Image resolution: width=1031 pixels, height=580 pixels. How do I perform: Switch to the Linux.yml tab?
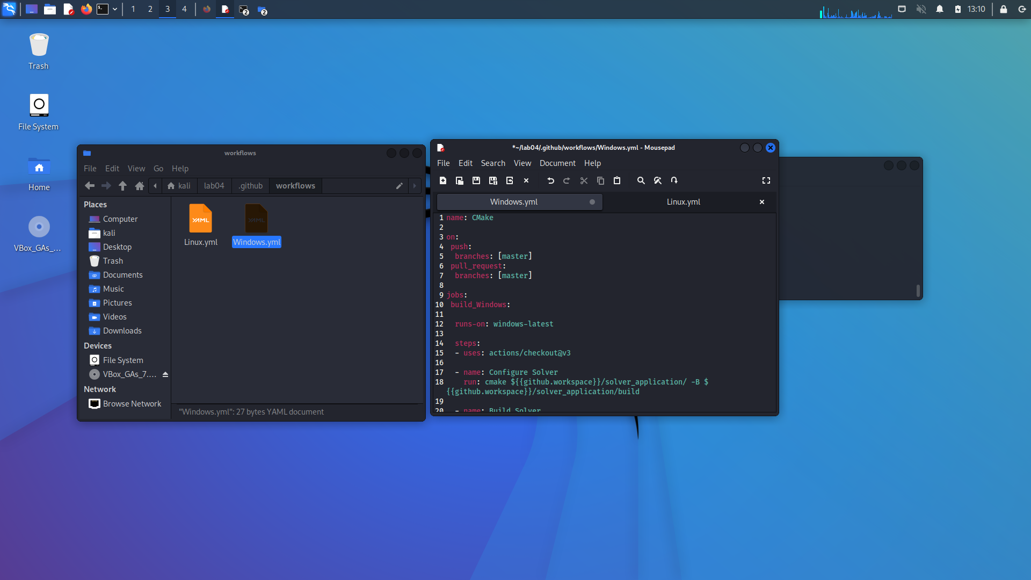pyautogui.click(x=683, y=201)
